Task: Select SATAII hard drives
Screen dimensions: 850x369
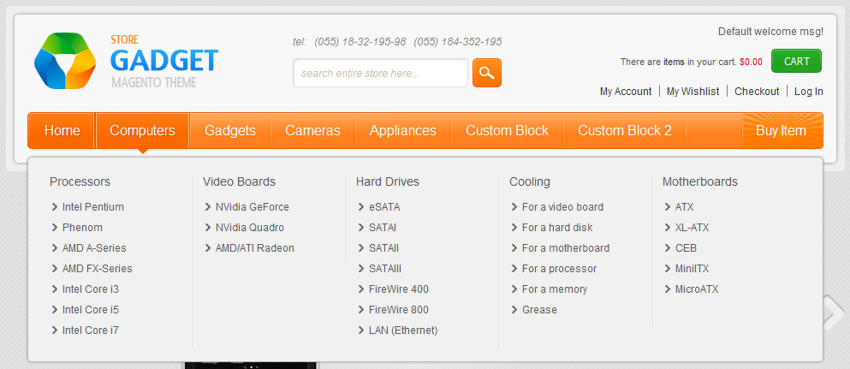Action: pyautogui.click(x=383, y=248)
